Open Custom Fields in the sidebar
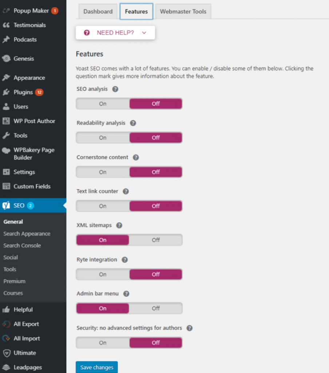The image size is (329, 373). pyautogui.click(x=32, y=186)
